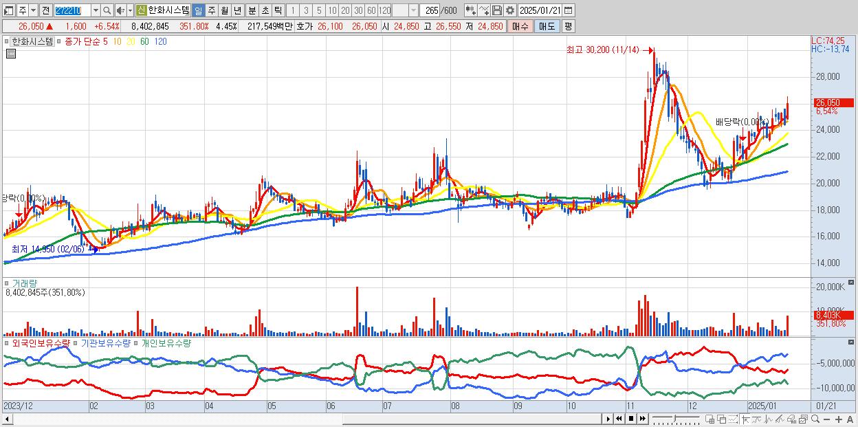This screenshot has height=427, width=858.
Task: Click the stop button in bottom controls
Action: tap(631, 419)
